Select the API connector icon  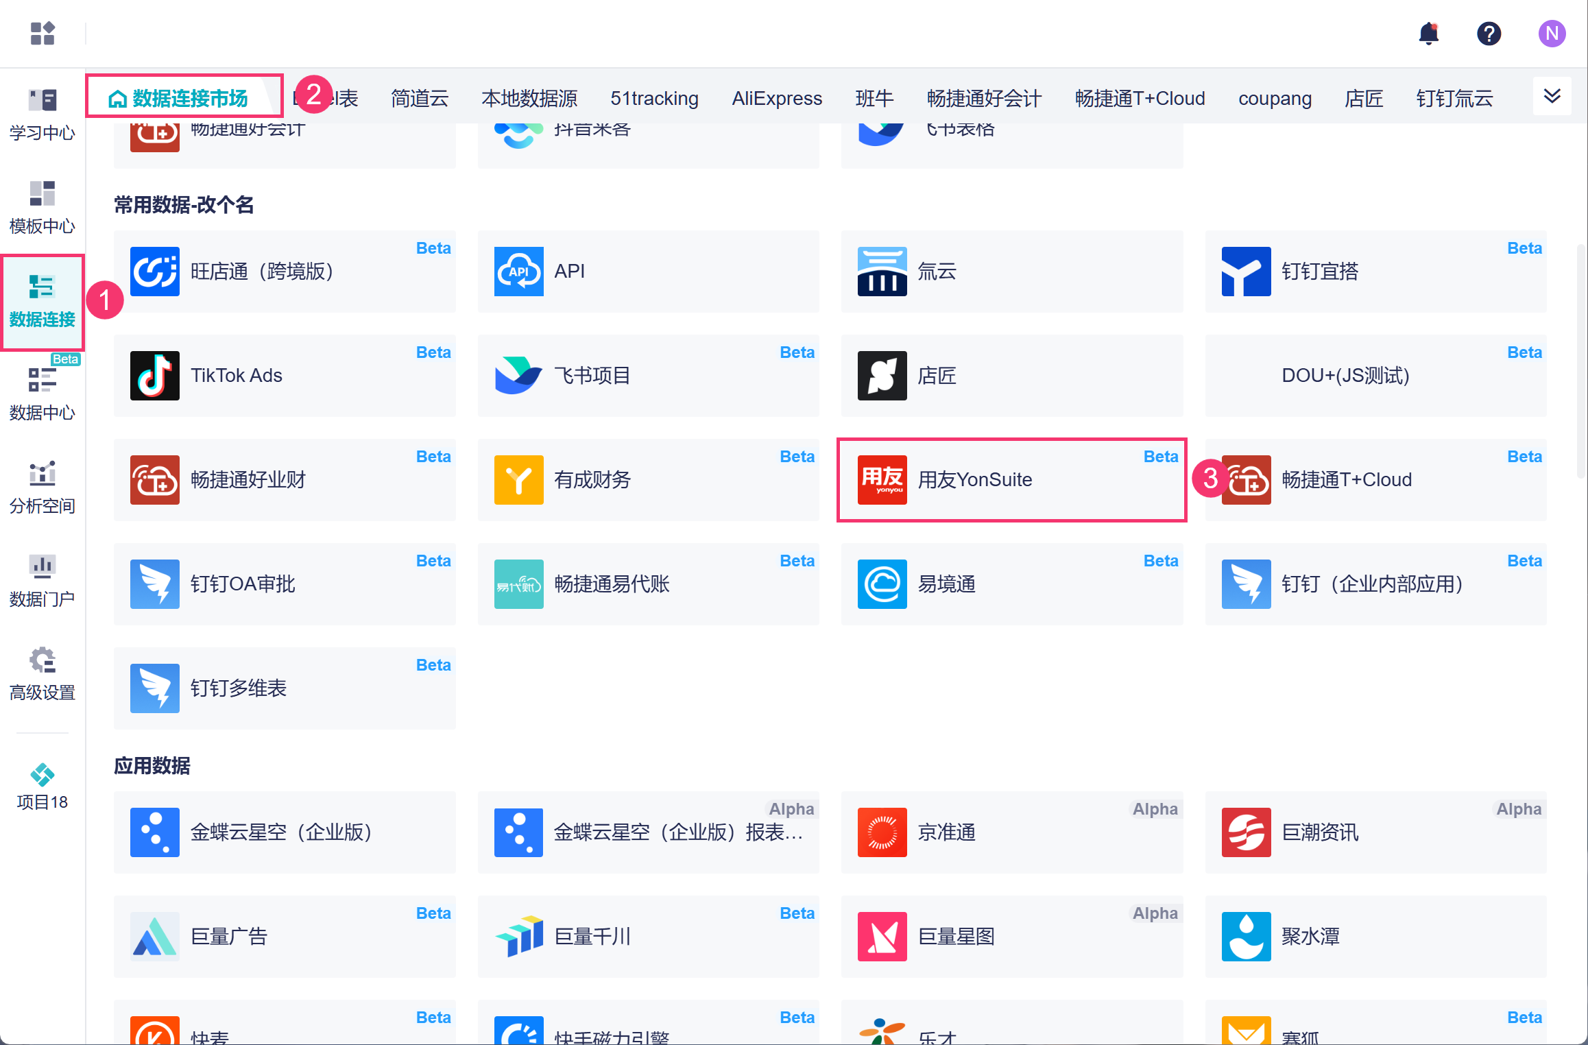(x=519, y=272)
